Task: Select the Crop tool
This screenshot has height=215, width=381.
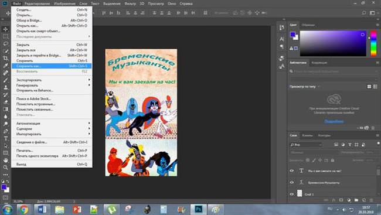Action: tap(5, 59)
